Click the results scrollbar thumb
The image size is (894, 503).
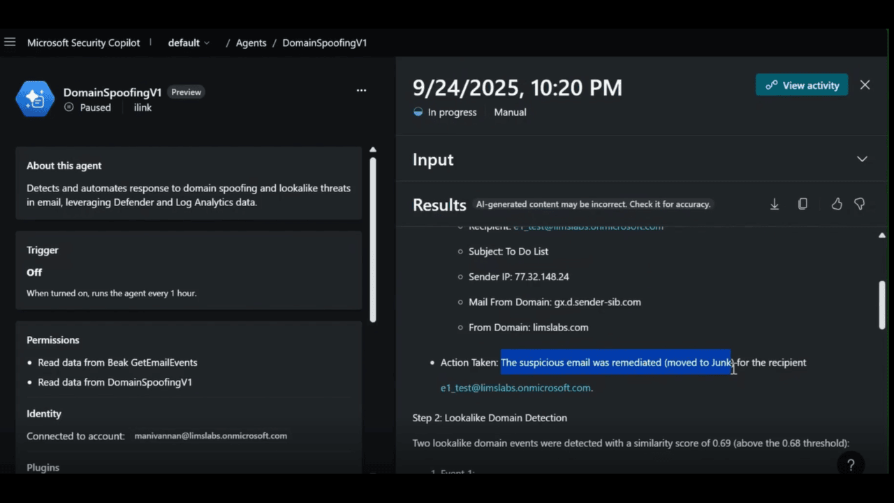882,305
